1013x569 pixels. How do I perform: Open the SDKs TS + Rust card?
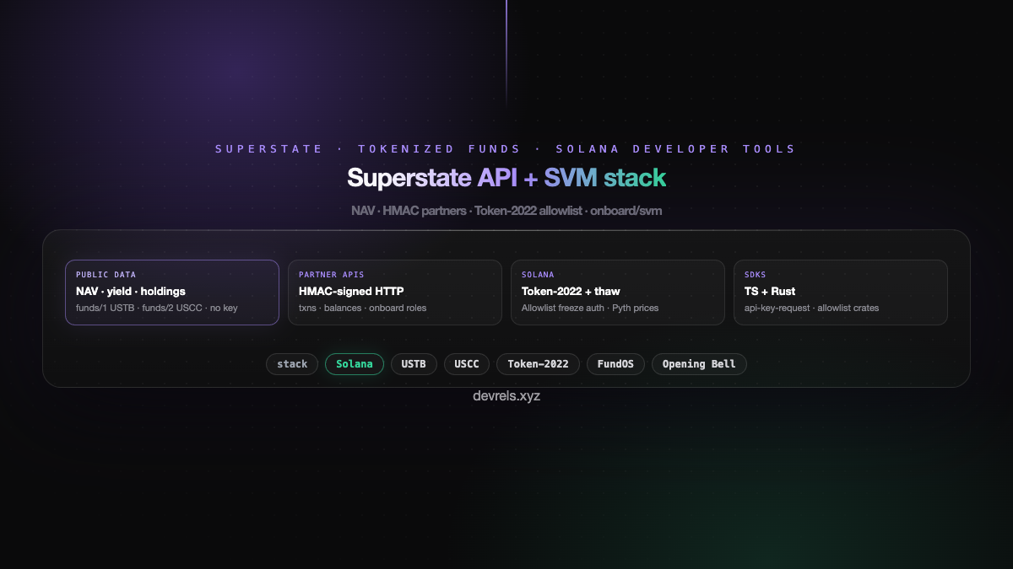841,293
